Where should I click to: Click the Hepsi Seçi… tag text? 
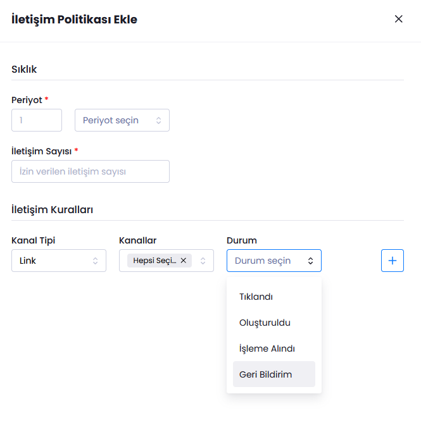154,261
